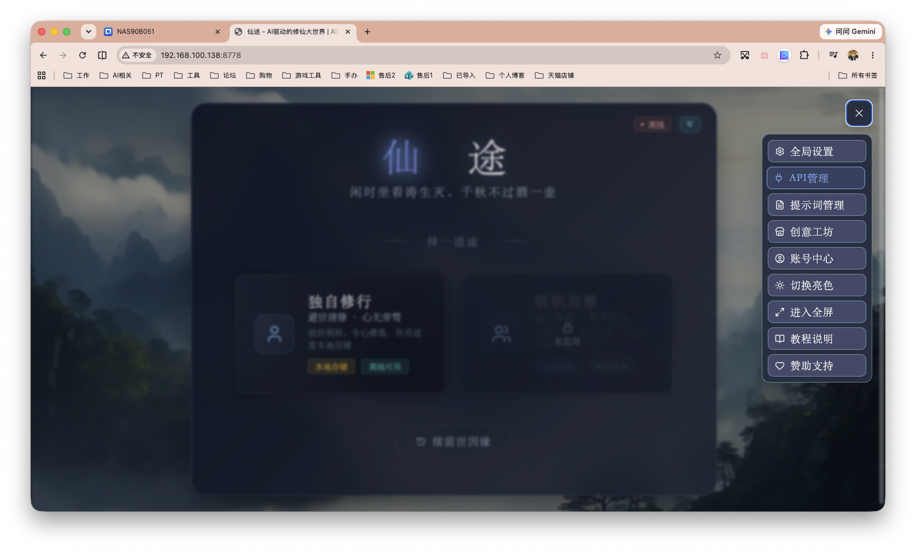The image size is (916, 552).
Task: Open the API管理 menu entry
Action: (816, 178)
